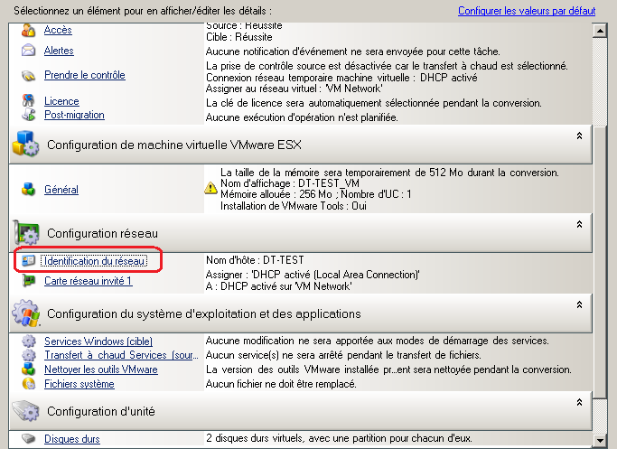Image resolution: width=617 pixels, height=449 pixels.
Task: Click Configurer les valeurs par défaut
Action: [x=527, y=11]
